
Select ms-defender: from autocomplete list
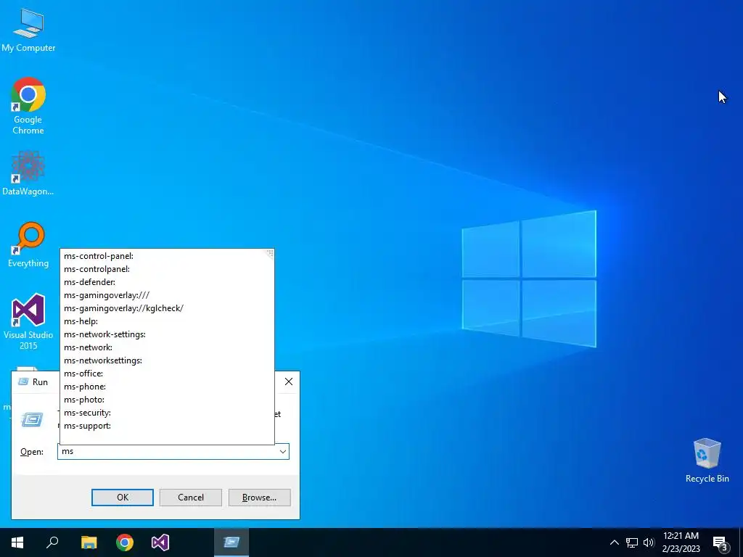[168, 282]
